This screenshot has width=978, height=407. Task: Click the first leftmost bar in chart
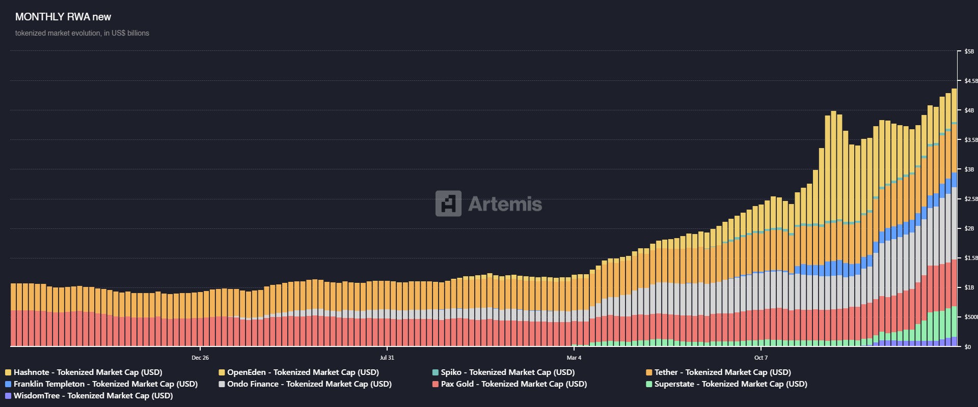pos(13,315)
